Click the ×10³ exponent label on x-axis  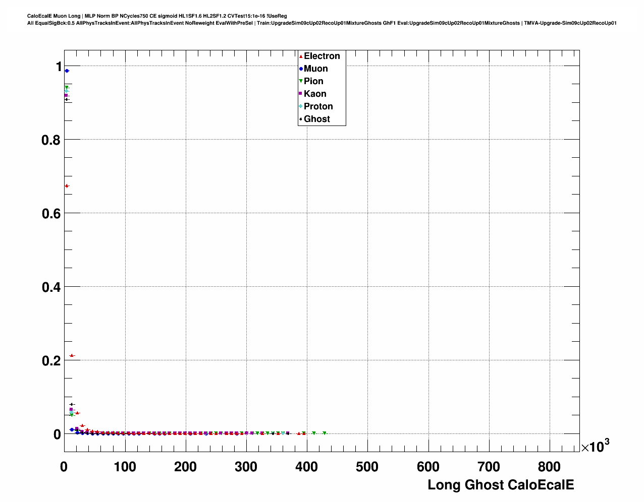595,446
